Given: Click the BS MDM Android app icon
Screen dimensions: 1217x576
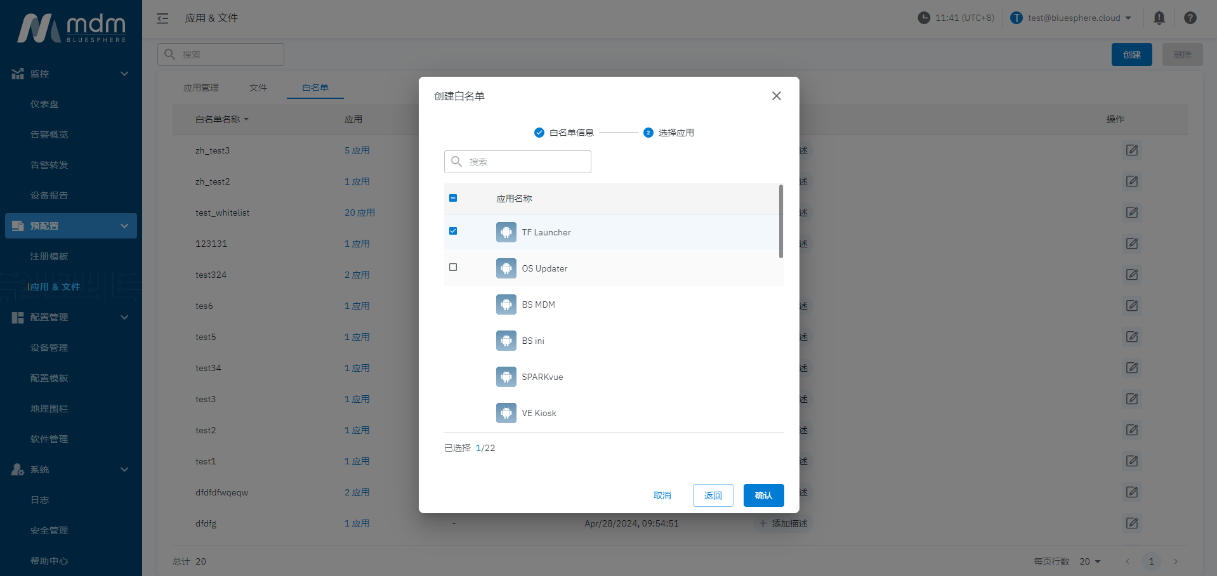Looking at the screenshot, I should [506, 304].
